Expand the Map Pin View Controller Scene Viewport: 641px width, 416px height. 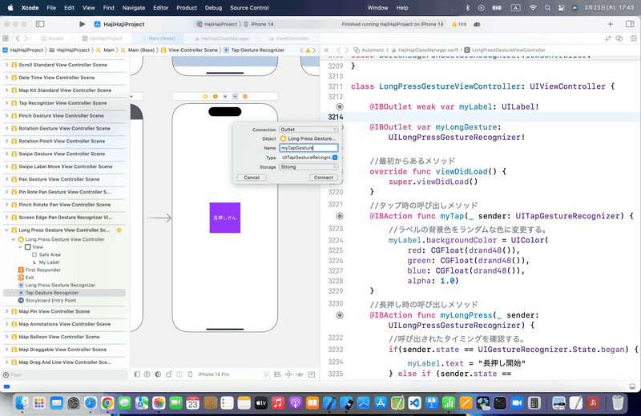point(6,311)
